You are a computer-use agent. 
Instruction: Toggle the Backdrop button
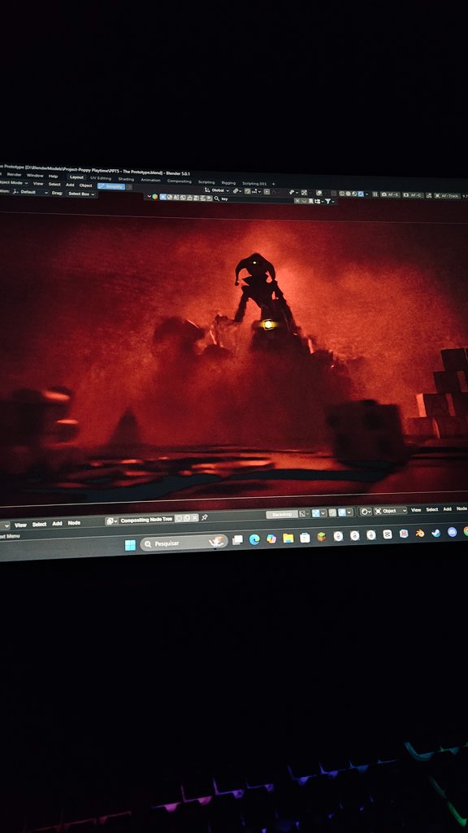coord(282,514)
